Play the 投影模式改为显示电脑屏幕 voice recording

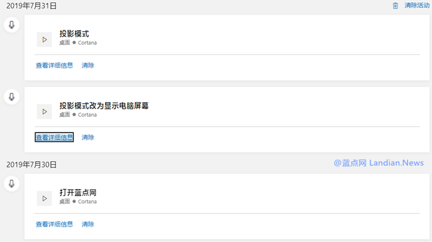44,111
